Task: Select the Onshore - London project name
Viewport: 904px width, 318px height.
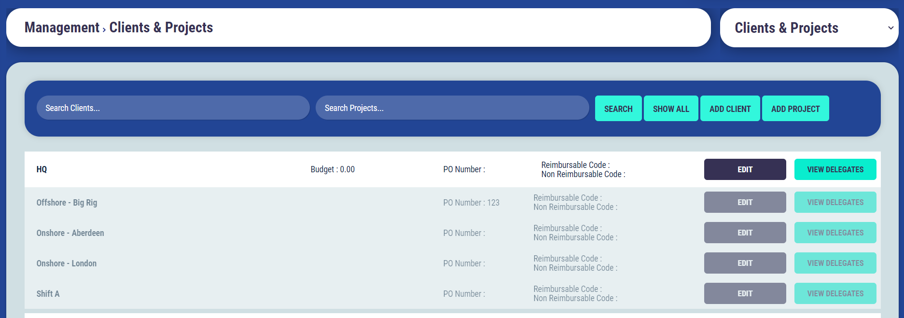Action: [x=67, y=263]
